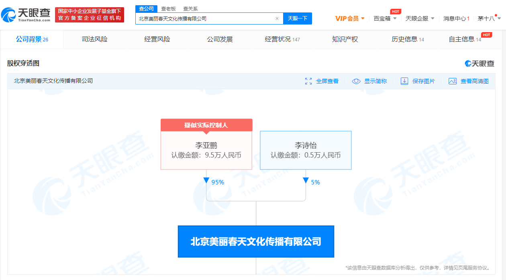Expand the VIP会员 dropdown arrow
Image resolution: width=506 pixels, height=280 pixels.
[363, 18]
